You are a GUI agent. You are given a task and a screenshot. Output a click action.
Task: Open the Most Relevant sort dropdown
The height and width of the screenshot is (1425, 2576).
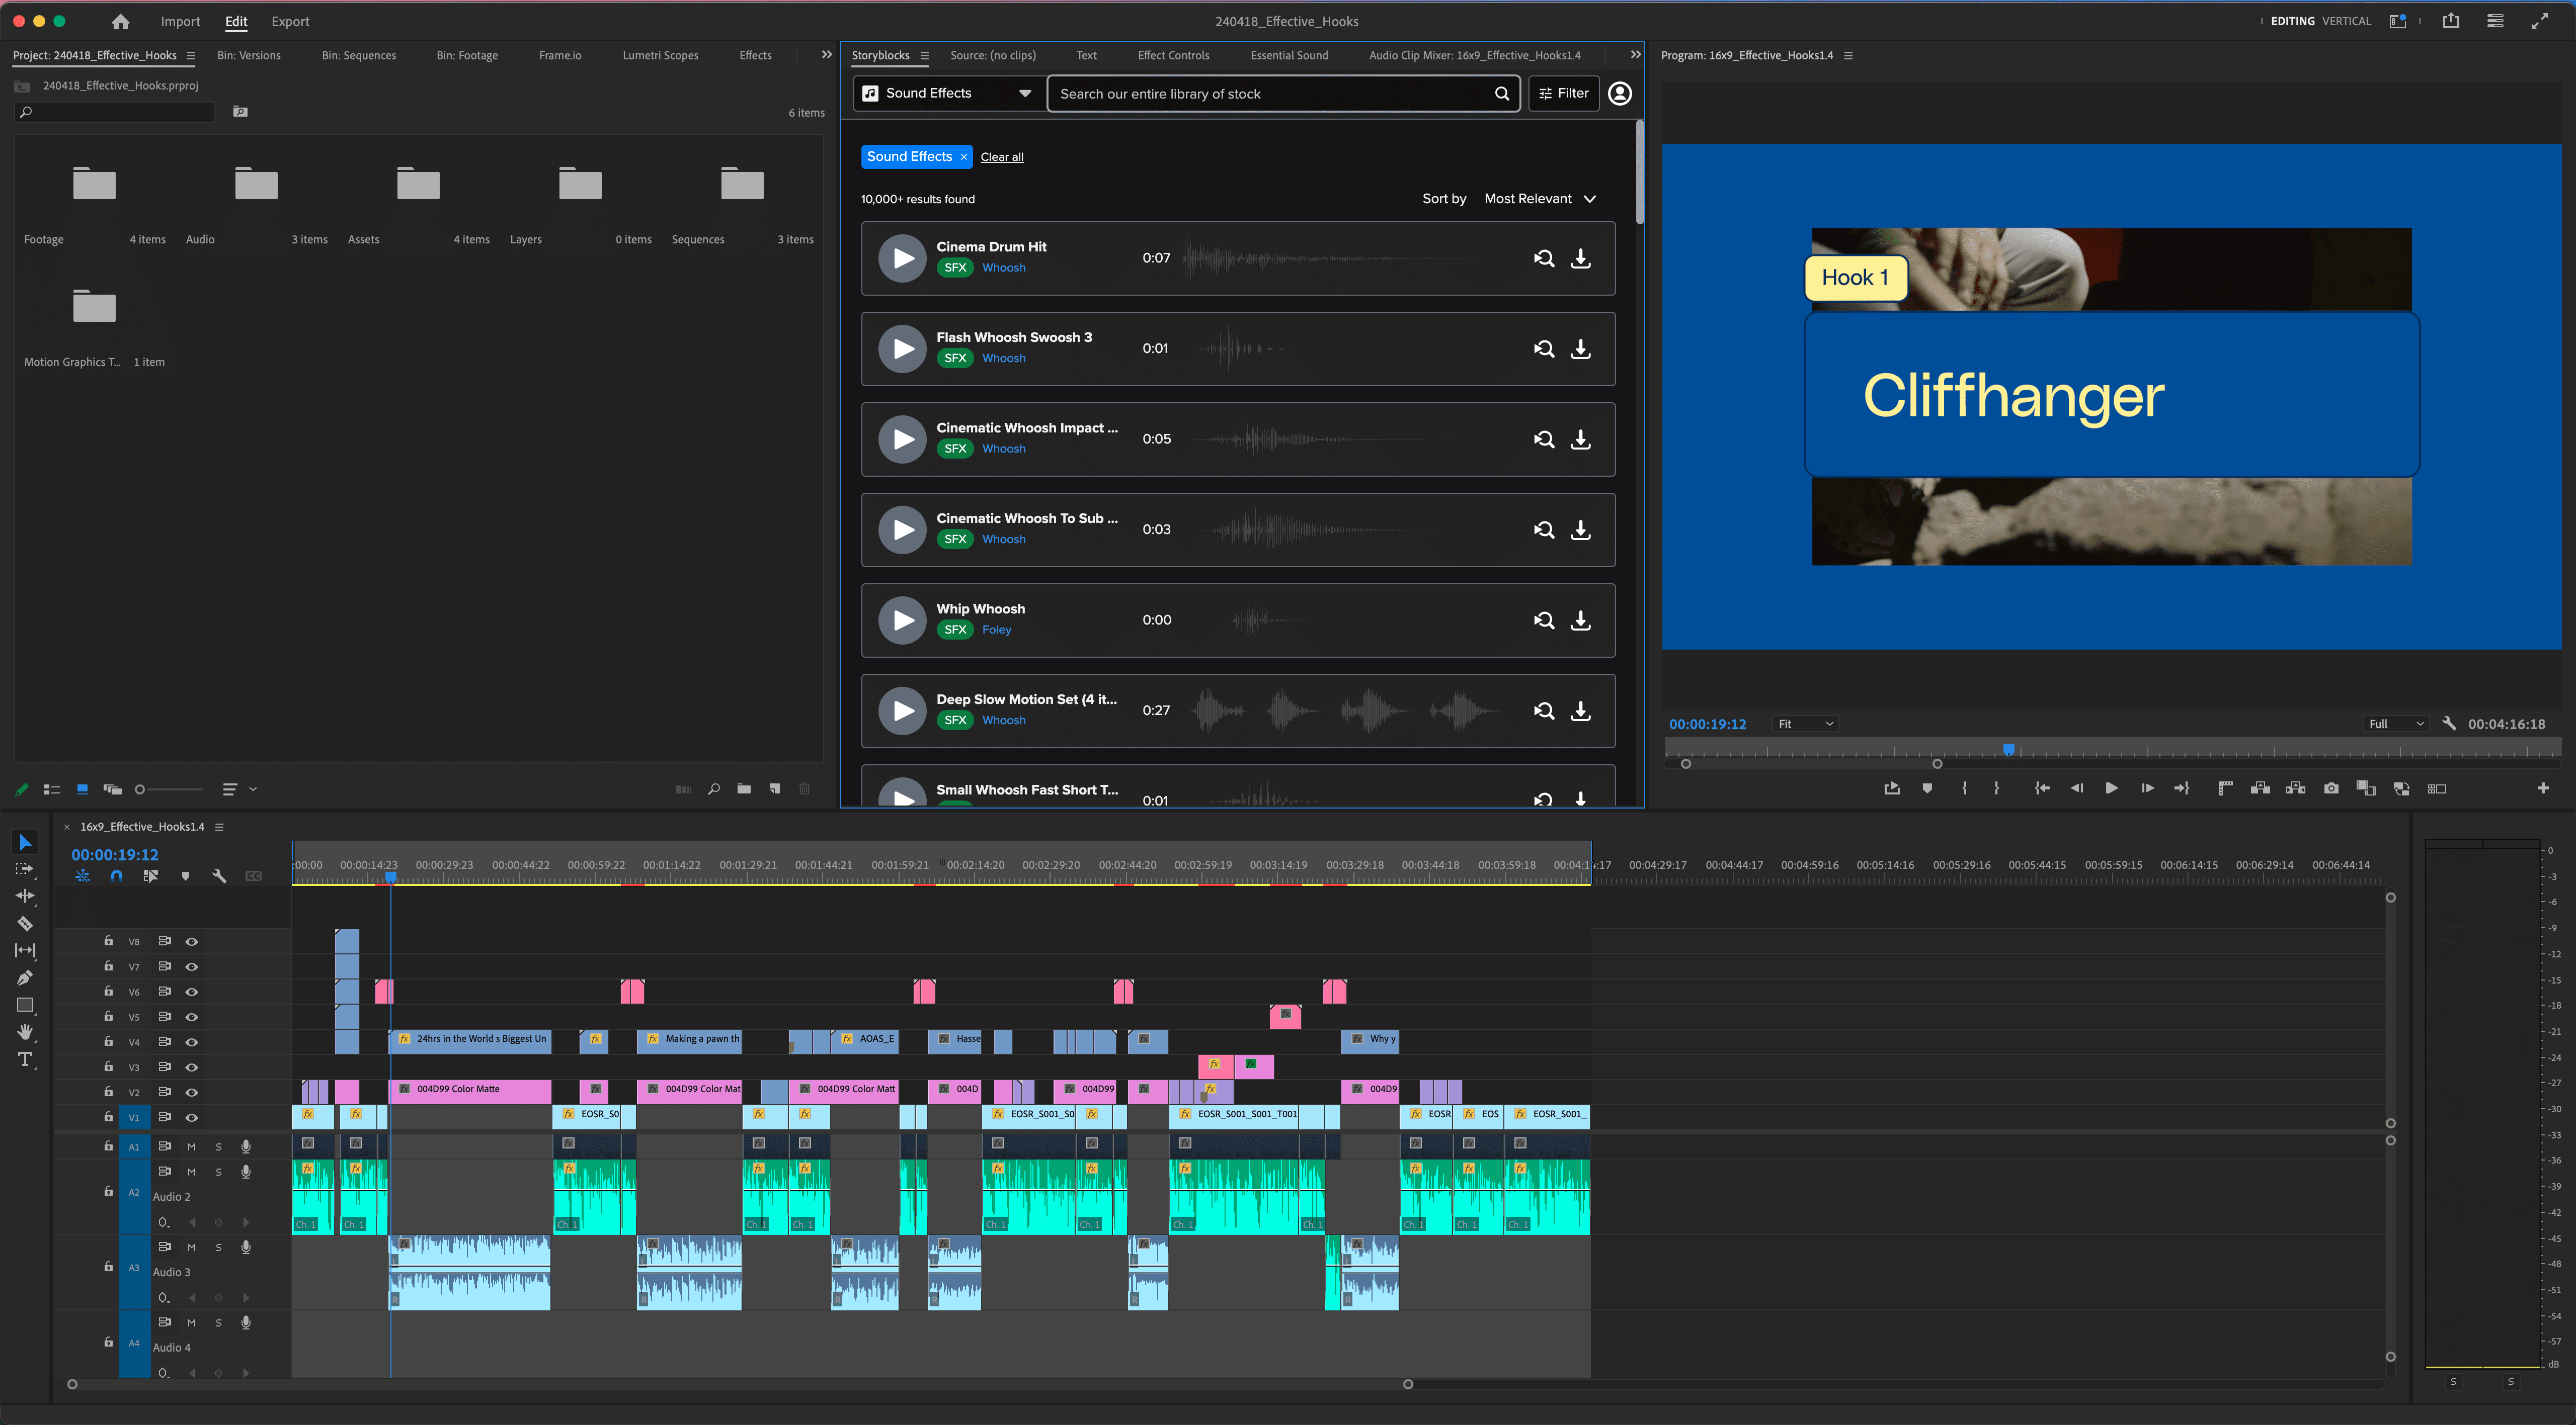[1539, 199]
